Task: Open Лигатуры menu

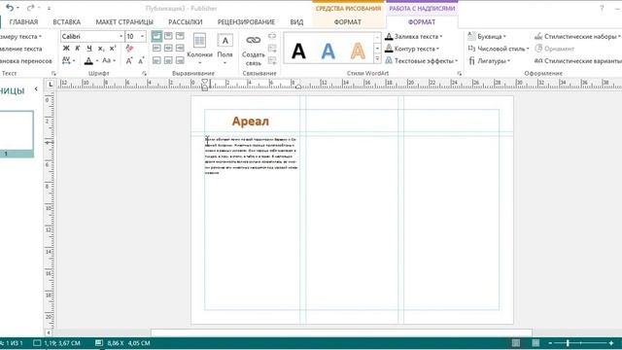Action: 489,60
